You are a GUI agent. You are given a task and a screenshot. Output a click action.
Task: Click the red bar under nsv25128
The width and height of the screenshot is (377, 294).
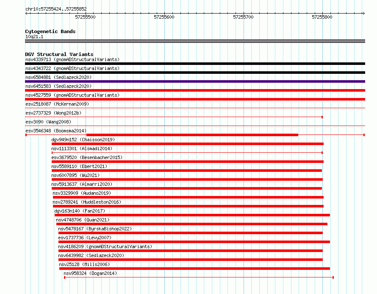(194, 269)
